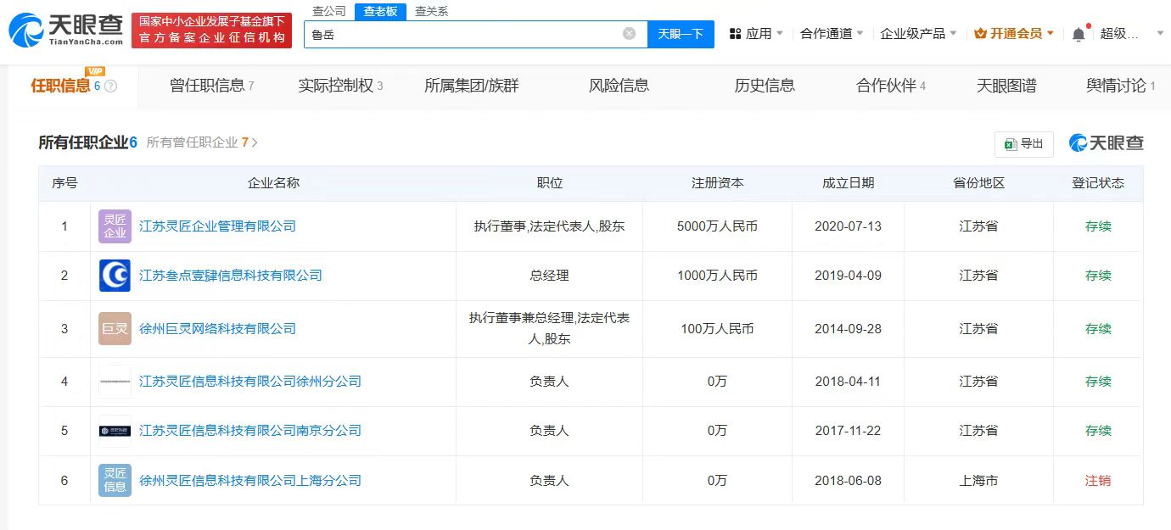Switch to the 查老板 tab
This screenshot has height=530, width=1171.
point(379,12)
